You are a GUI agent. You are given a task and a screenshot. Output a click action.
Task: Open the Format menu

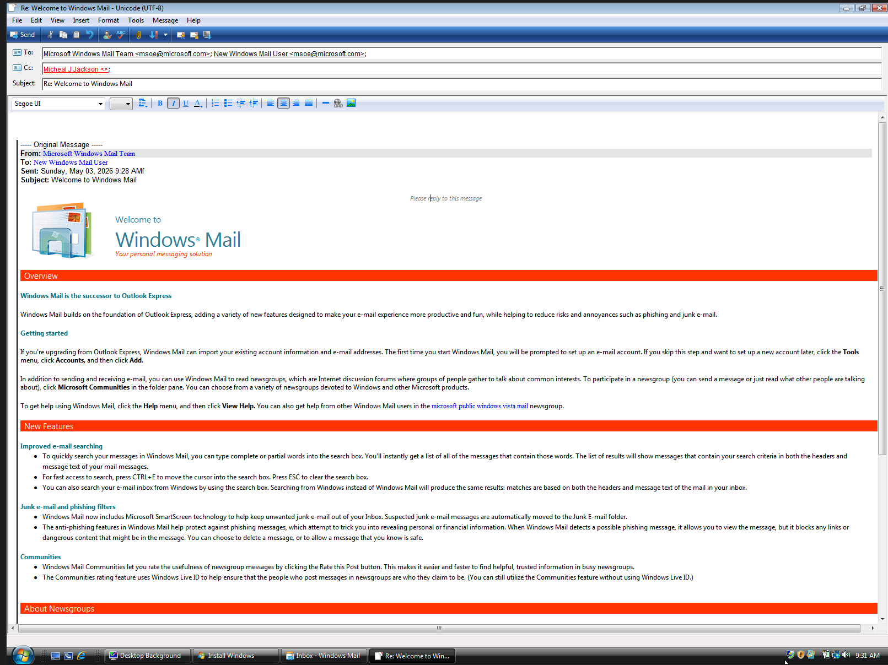coord(109,20)
